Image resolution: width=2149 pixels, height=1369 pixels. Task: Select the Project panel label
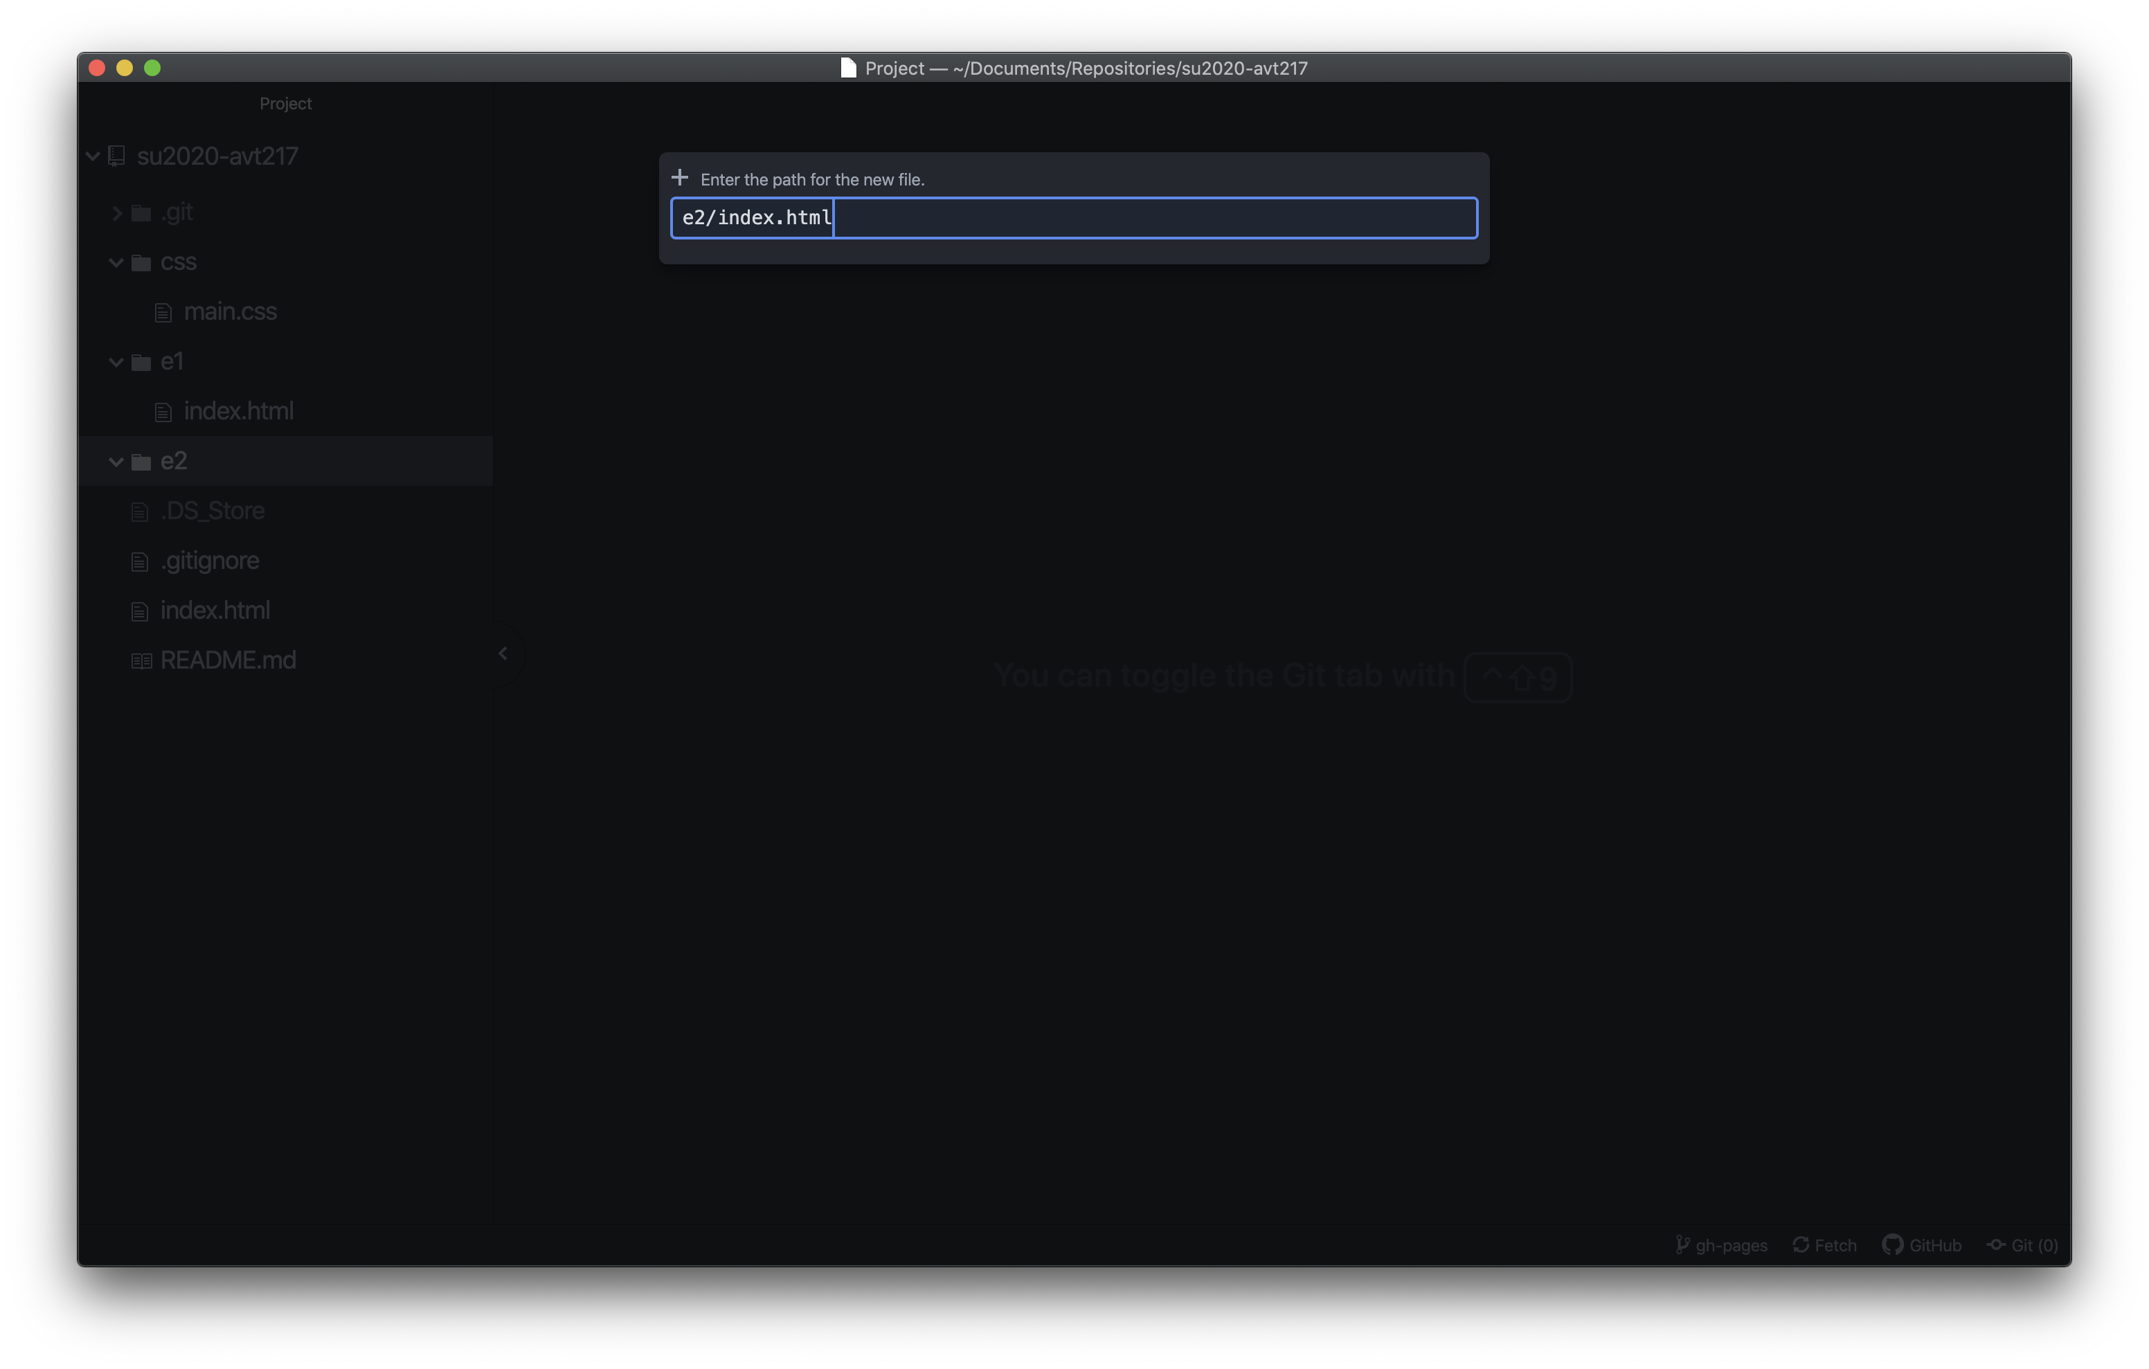287,103
